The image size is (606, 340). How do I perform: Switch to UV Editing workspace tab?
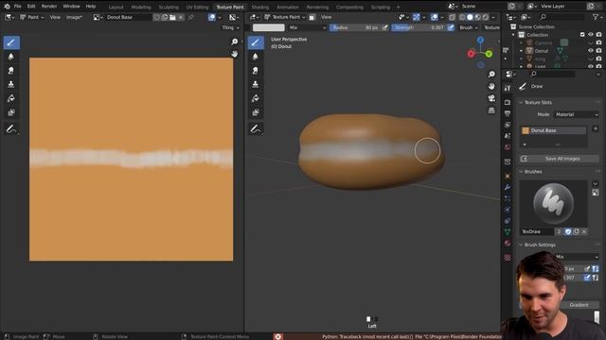pos(197,7)
